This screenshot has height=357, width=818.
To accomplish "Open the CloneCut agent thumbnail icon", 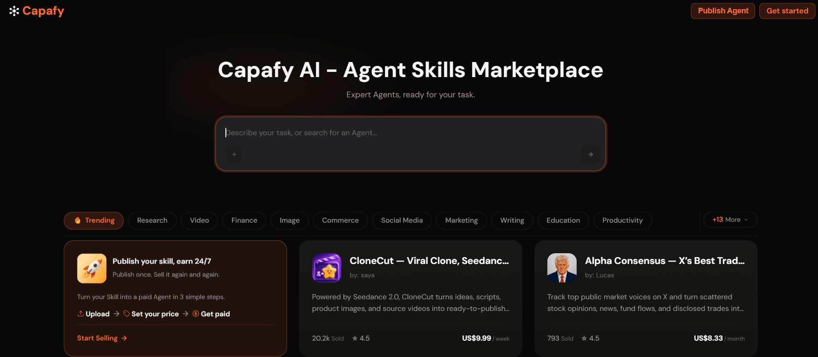I will [327, 268].
